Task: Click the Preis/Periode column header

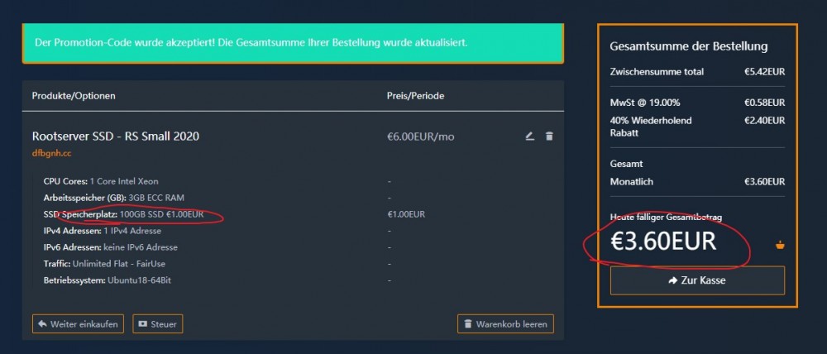Action: click(415, 96)
